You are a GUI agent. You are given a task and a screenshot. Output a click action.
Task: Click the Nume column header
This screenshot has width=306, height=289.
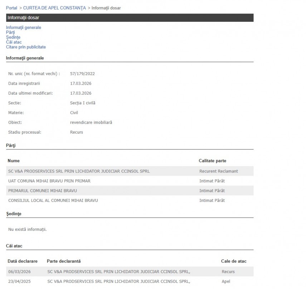click(x=14, y=161)
